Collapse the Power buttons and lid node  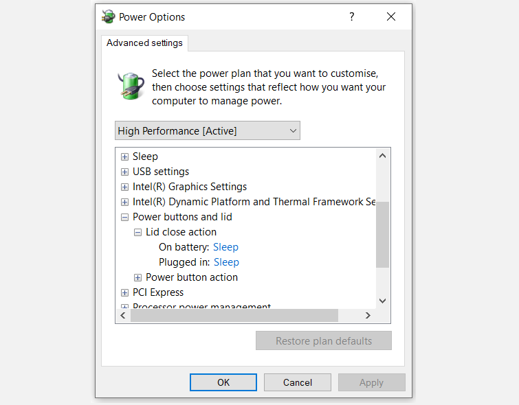124,217
